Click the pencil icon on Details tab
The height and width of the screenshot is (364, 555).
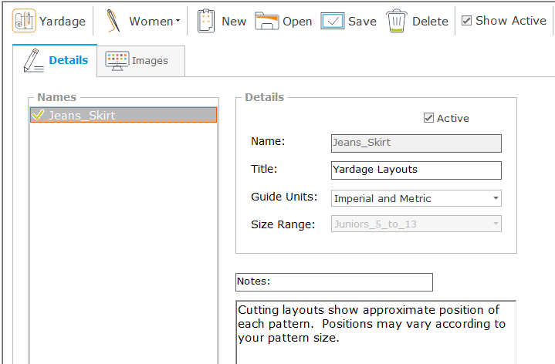tap(32, 60)
